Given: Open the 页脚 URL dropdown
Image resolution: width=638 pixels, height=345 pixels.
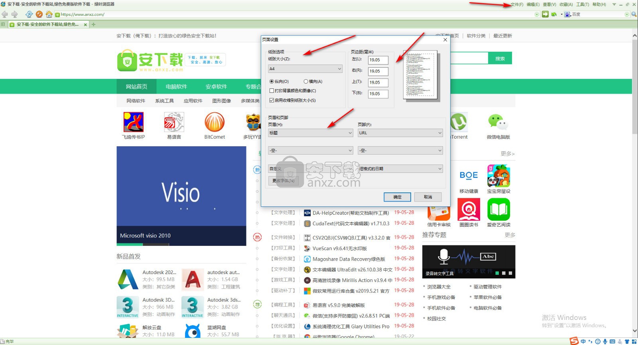Looking at the screenshot, I should pyautogui.click(x=400, y=133).
